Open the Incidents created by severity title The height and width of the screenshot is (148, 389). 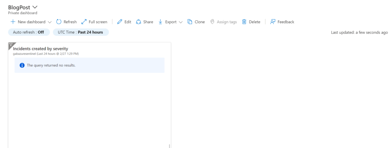click(x=40, y=49)
